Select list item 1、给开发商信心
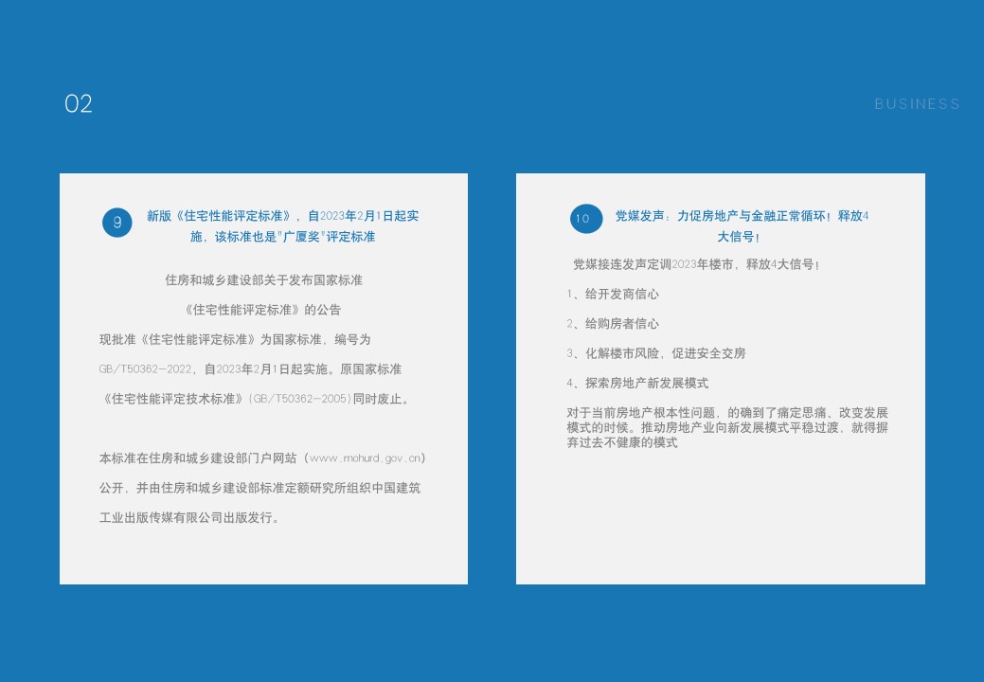 pos(613,295)
